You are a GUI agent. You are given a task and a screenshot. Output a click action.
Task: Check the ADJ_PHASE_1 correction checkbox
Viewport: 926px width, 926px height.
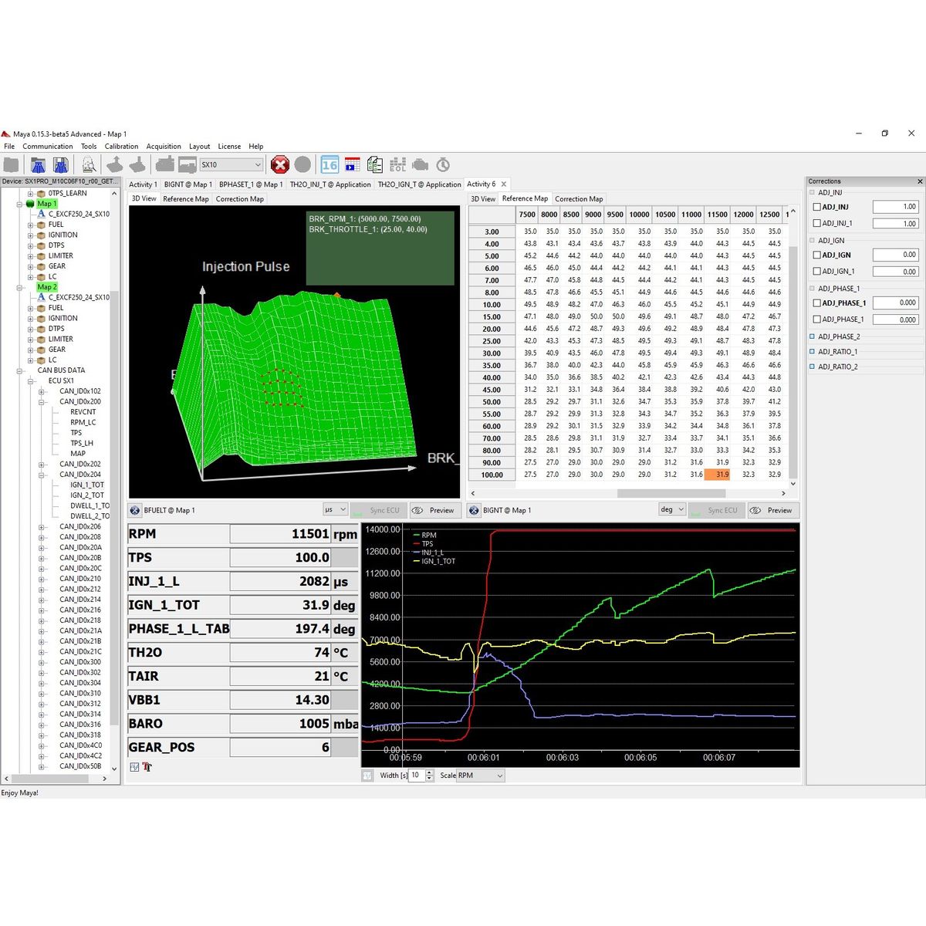coord(816,302)
